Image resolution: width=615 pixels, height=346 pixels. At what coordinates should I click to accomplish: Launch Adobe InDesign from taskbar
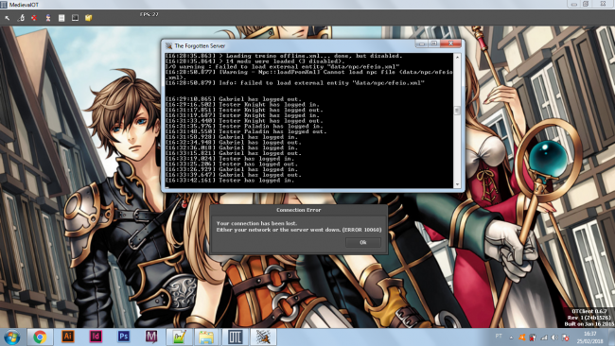(x=96, y=337)
